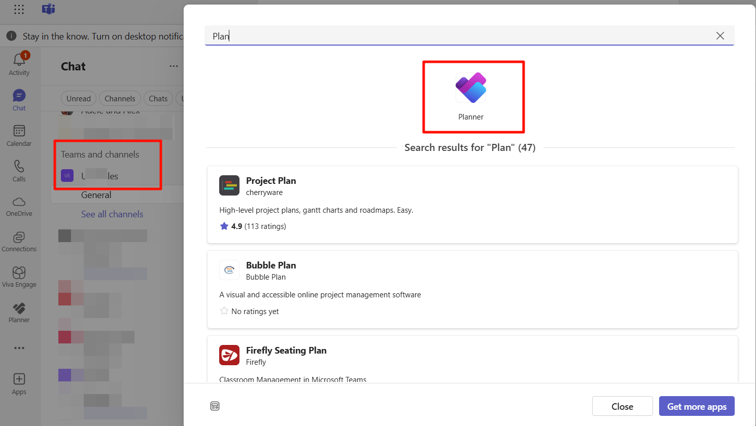
Task: Follow the See all channels link
Action: point(112,214)
